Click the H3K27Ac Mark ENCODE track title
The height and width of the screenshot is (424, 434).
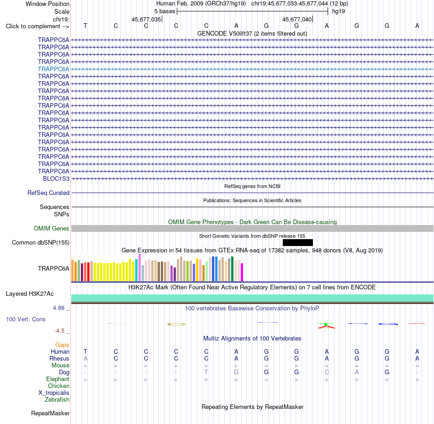(252, 288)
